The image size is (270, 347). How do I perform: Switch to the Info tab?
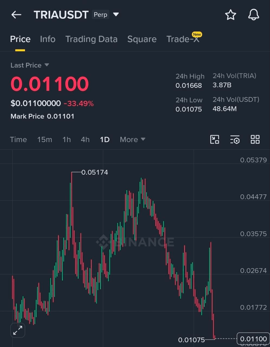click(x=48, y=39)
